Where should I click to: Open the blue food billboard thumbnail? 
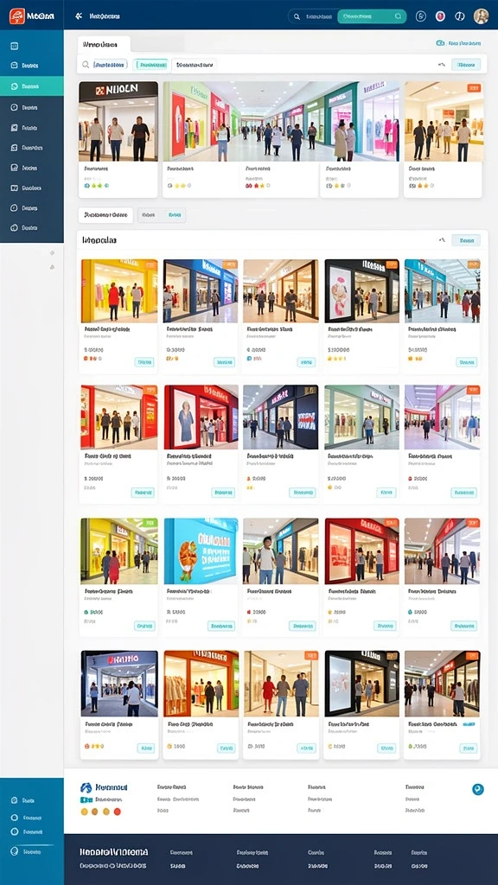tap(201, 551)
